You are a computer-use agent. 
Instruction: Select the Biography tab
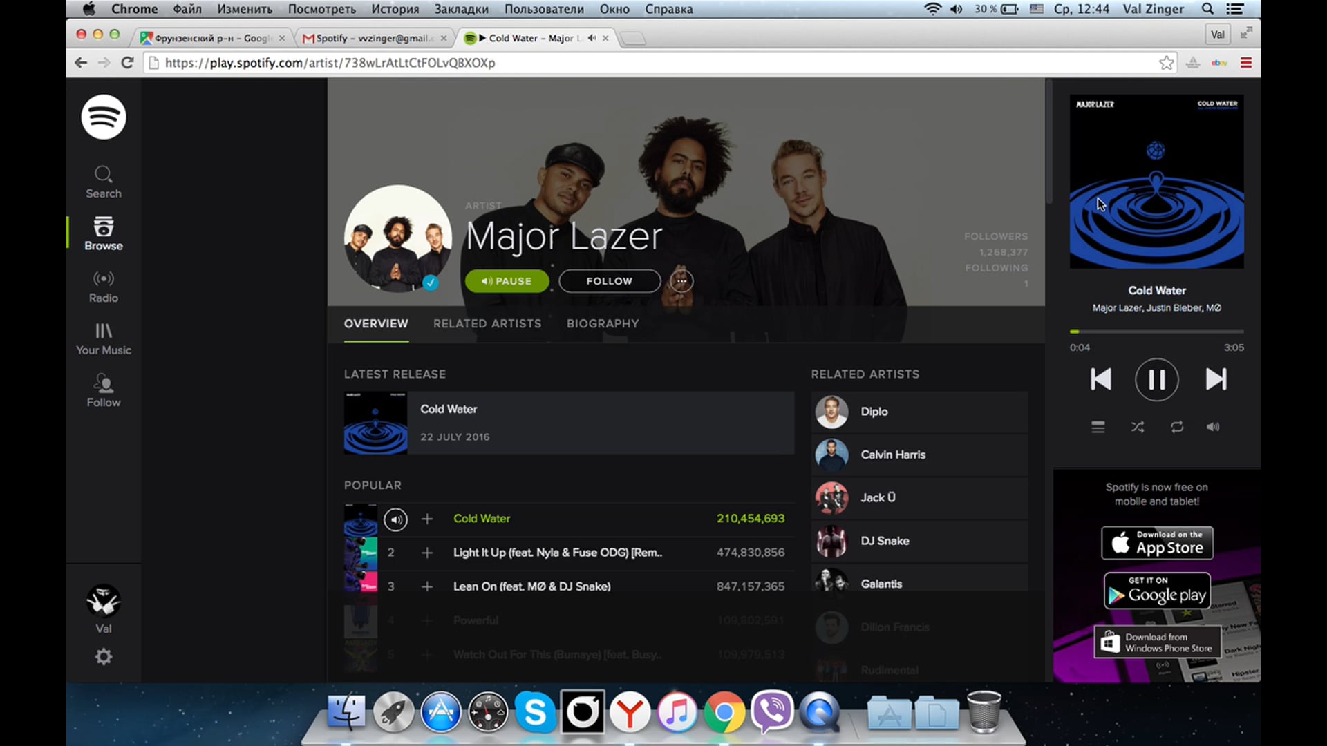click(x=603, y=323)
